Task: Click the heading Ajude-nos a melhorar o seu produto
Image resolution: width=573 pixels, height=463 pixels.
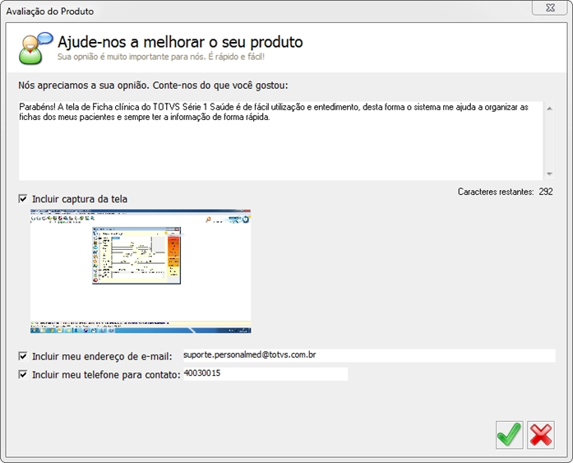Action: pos(180,42)
